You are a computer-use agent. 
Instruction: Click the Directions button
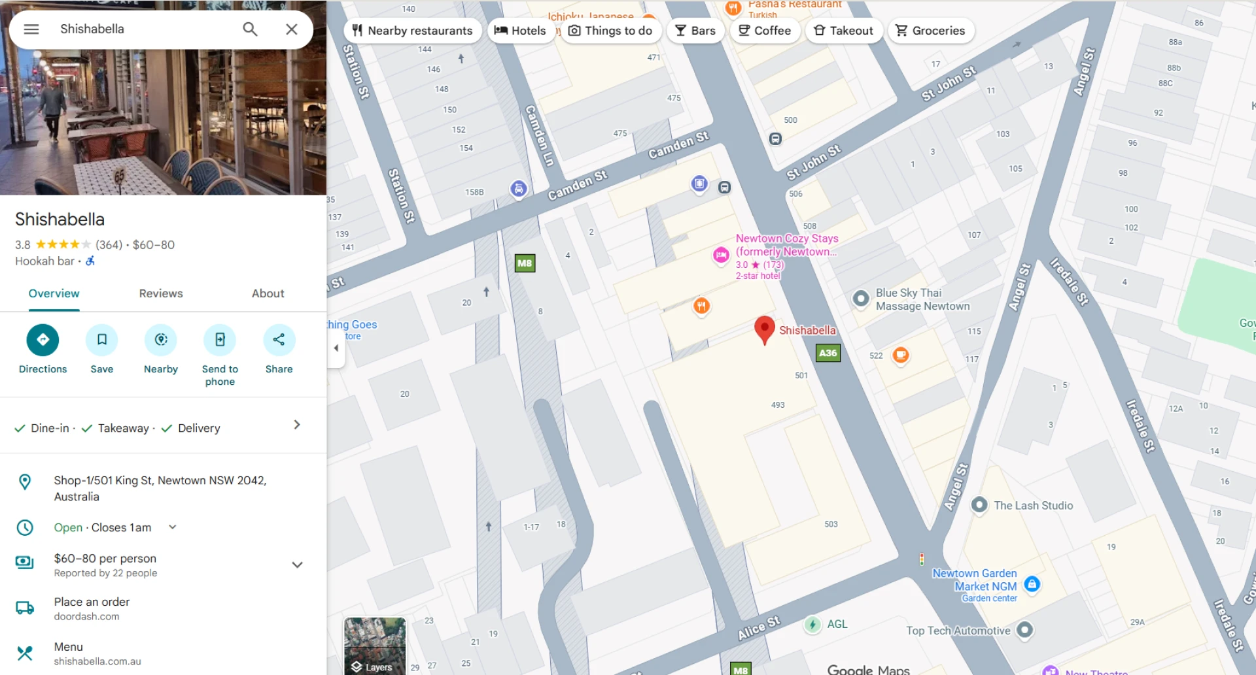pyautogui.click(x=43, y=340)
